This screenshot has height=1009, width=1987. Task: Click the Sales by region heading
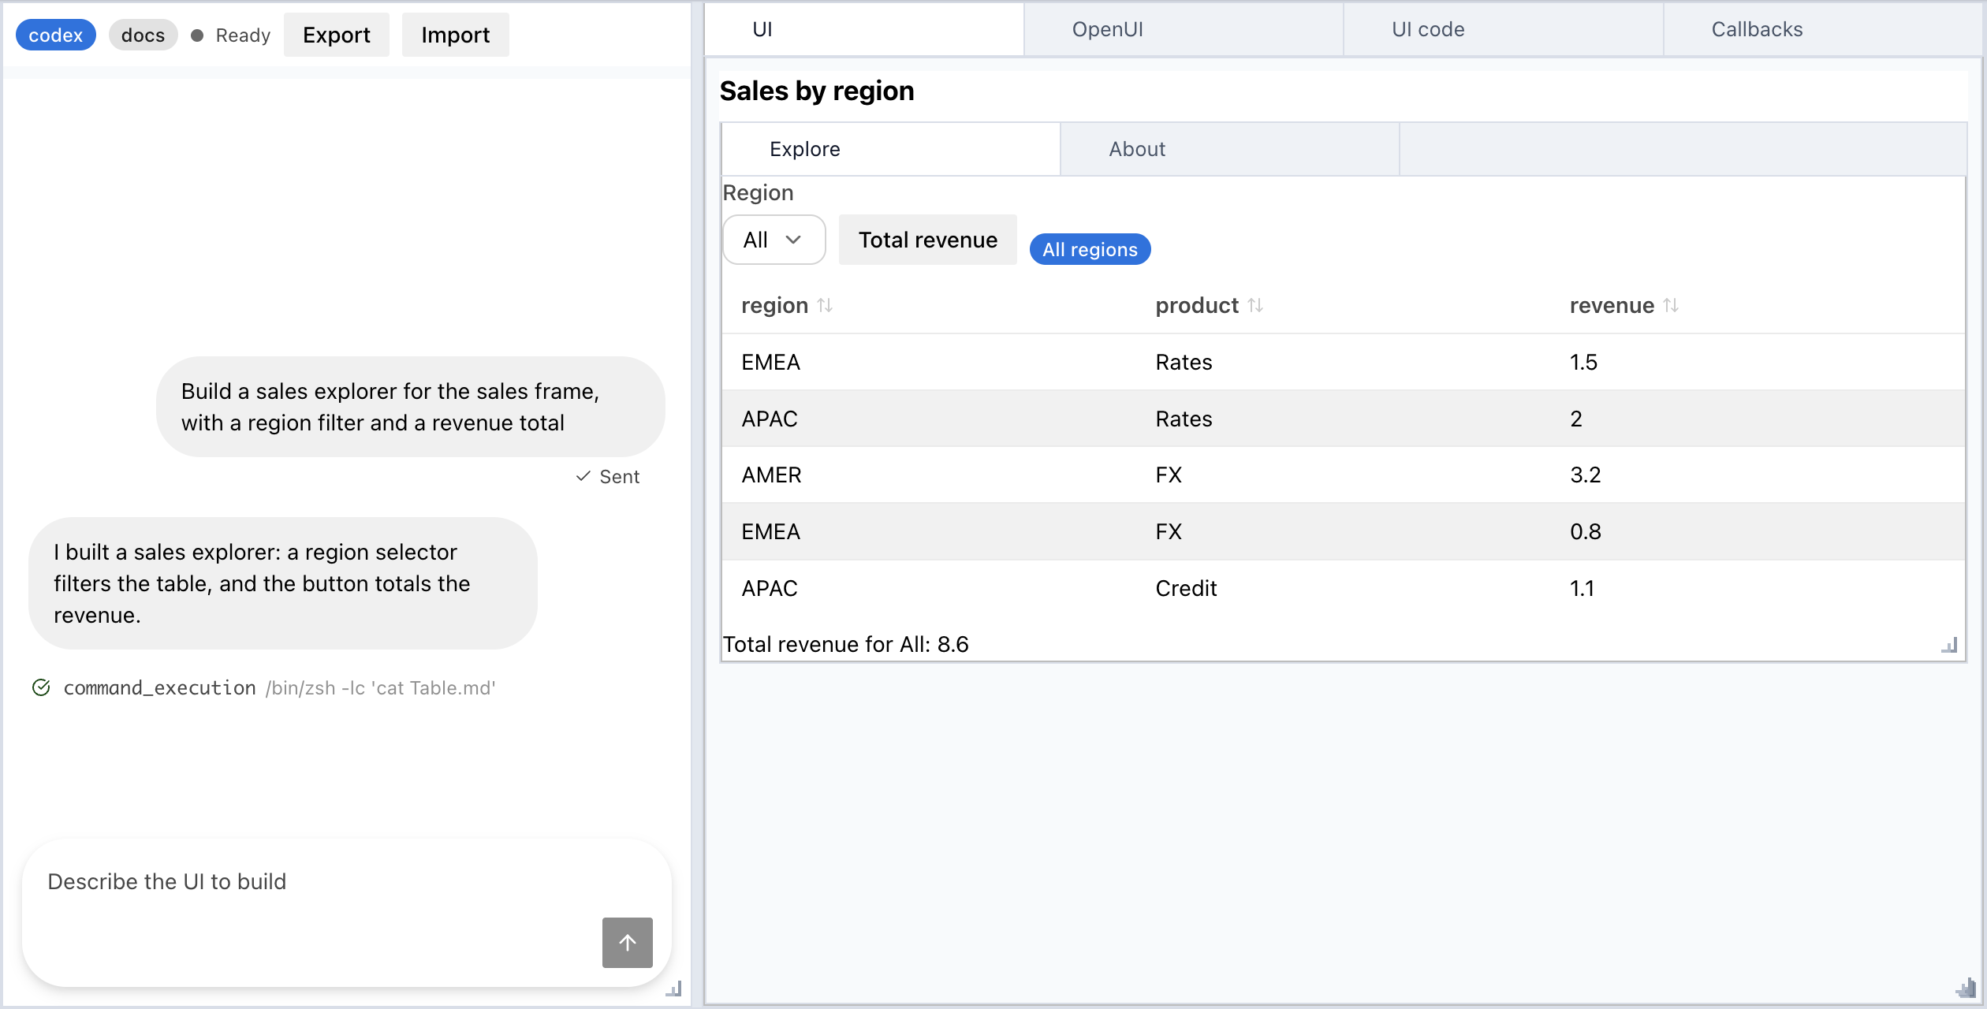pyautogui.click(x=817, y=91)
